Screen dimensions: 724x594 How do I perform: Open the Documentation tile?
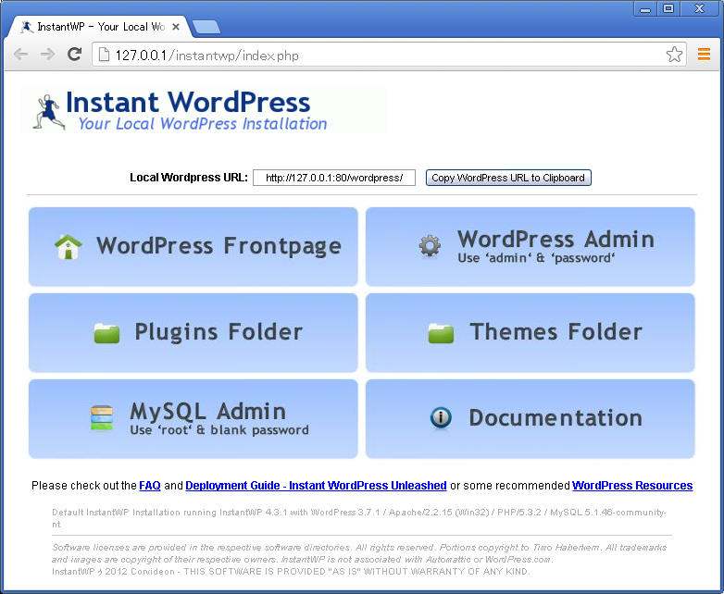[x=531, y=418]
